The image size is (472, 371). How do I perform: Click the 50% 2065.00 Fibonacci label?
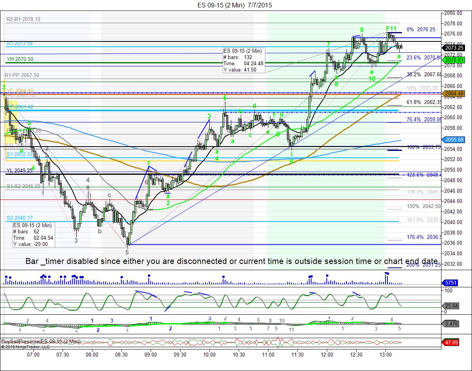(x=422, y=89)
